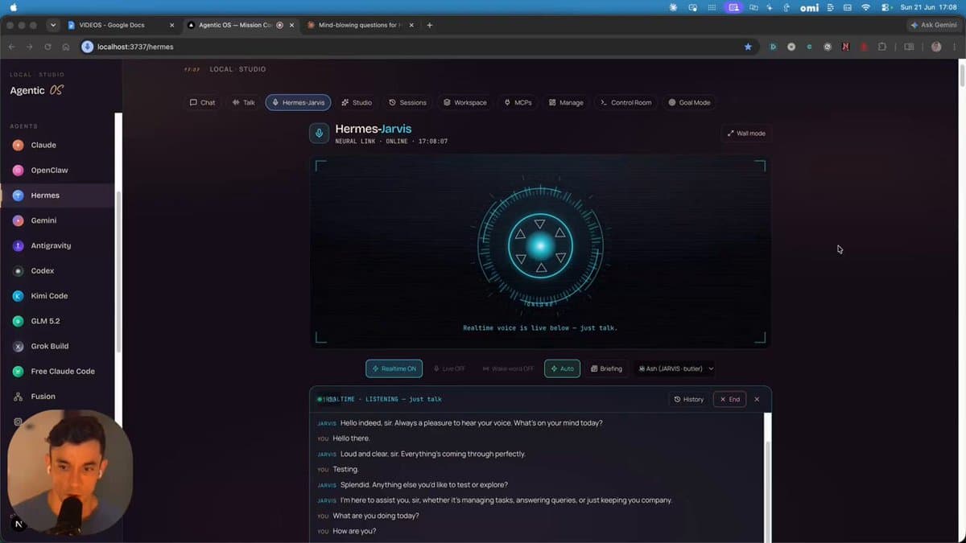Open the Workspace tab
966x543 pixels.
[465, 102]
